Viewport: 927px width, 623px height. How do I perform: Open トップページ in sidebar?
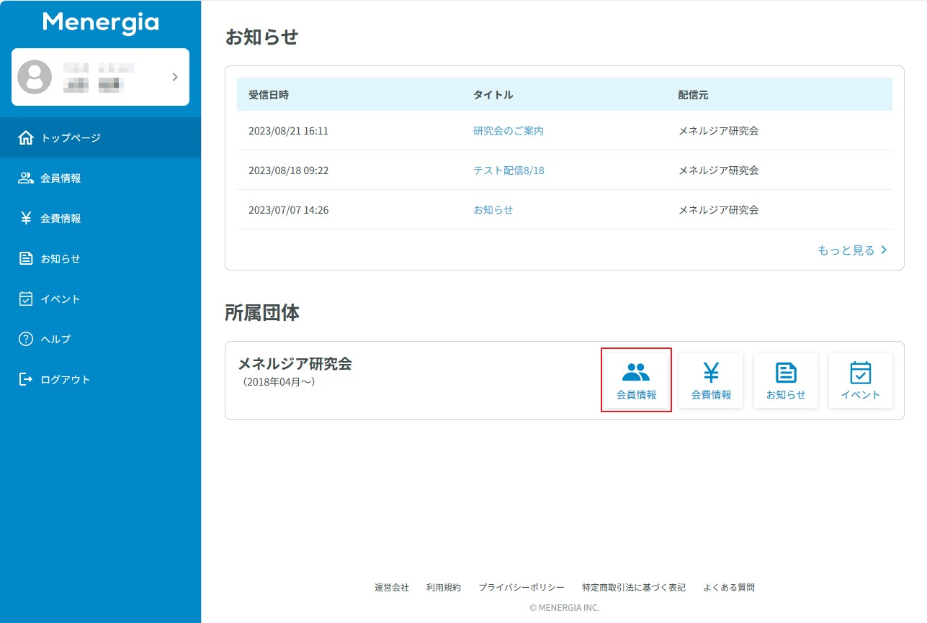point(71,137)
